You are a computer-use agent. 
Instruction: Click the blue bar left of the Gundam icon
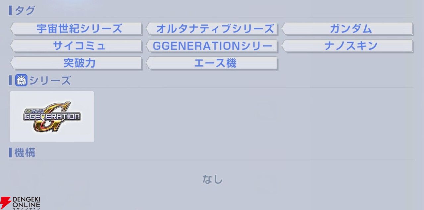(x=11, y=80)
